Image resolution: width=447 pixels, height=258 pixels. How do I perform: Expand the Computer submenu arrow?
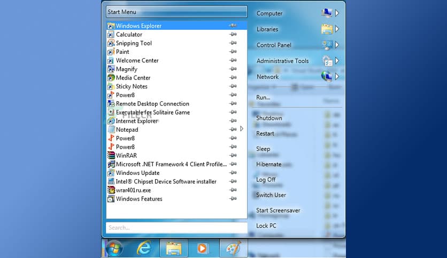click(x=337, y=13)
